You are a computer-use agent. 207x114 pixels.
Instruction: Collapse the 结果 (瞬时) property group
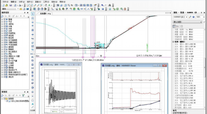pyautogui.click(x=173, y=42)
